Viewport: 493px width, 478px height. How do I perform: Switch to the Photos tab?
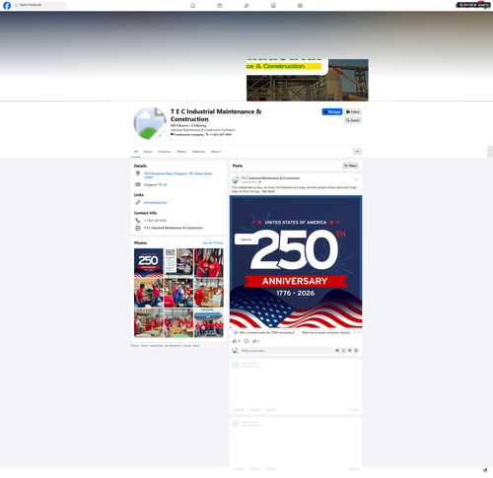pos(181,152)
